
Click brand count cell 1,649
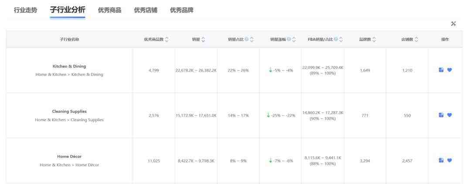365,70
